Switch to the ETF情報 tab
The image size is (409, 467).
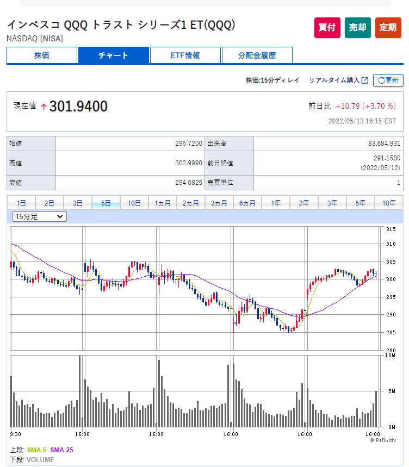pos(185,55)
